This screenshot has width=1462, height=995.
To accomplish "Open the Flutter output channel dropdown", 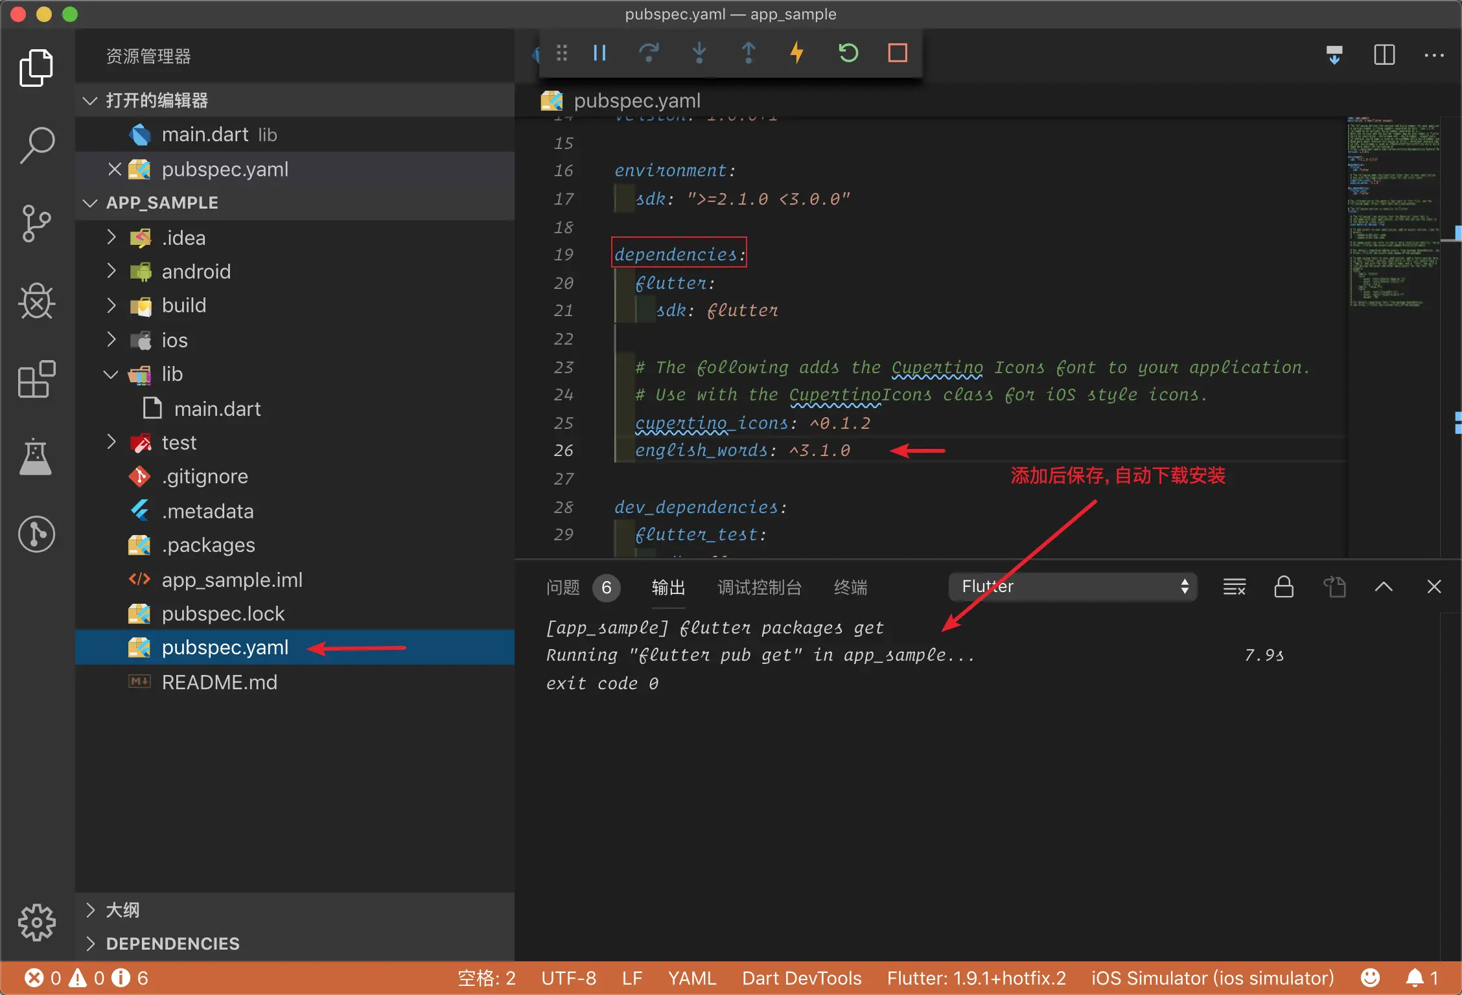I will [1073, 587].
